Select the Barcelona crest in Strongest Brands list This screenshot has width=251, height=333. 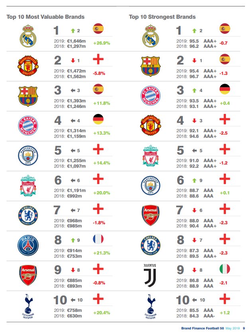click(150, 65)
